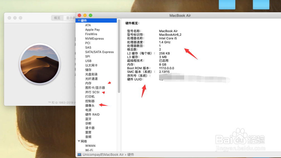This screenshot has height=158, width=281.
Task: Open 光盘刻录 disc burning entry
Action: click(x=92, y=74)
